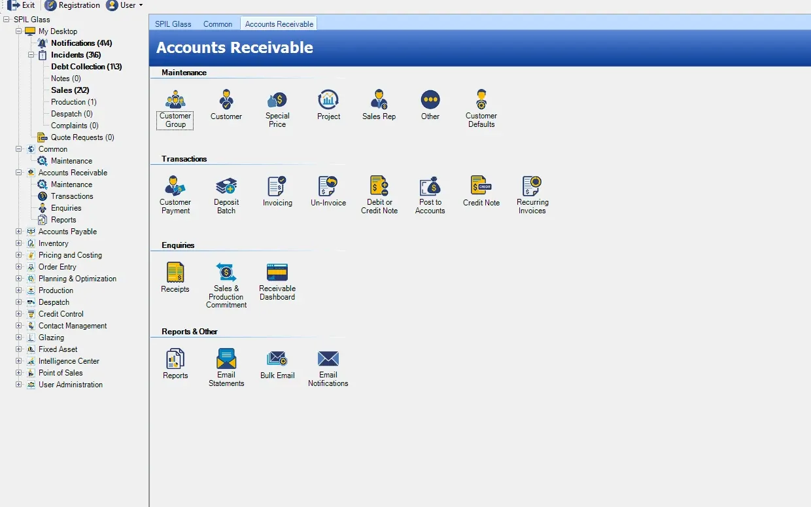This screenshot has width=811, height=507.
Task: Select Point of Sales in tree
Action: [60, 373]
